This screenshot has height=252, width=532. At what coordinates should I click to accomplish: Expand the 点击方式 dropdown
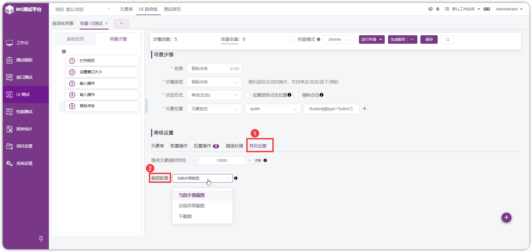[214, 95]
